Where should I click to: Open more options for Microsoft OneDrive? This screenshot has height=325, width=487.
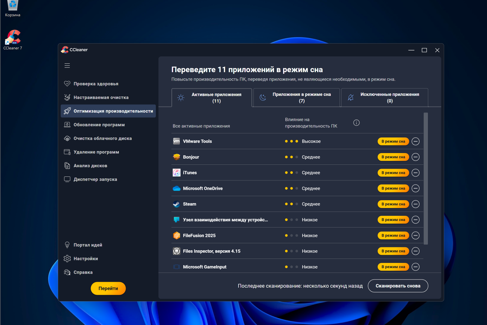click(416, 188)
